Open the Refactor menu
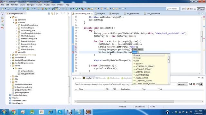 14,5
